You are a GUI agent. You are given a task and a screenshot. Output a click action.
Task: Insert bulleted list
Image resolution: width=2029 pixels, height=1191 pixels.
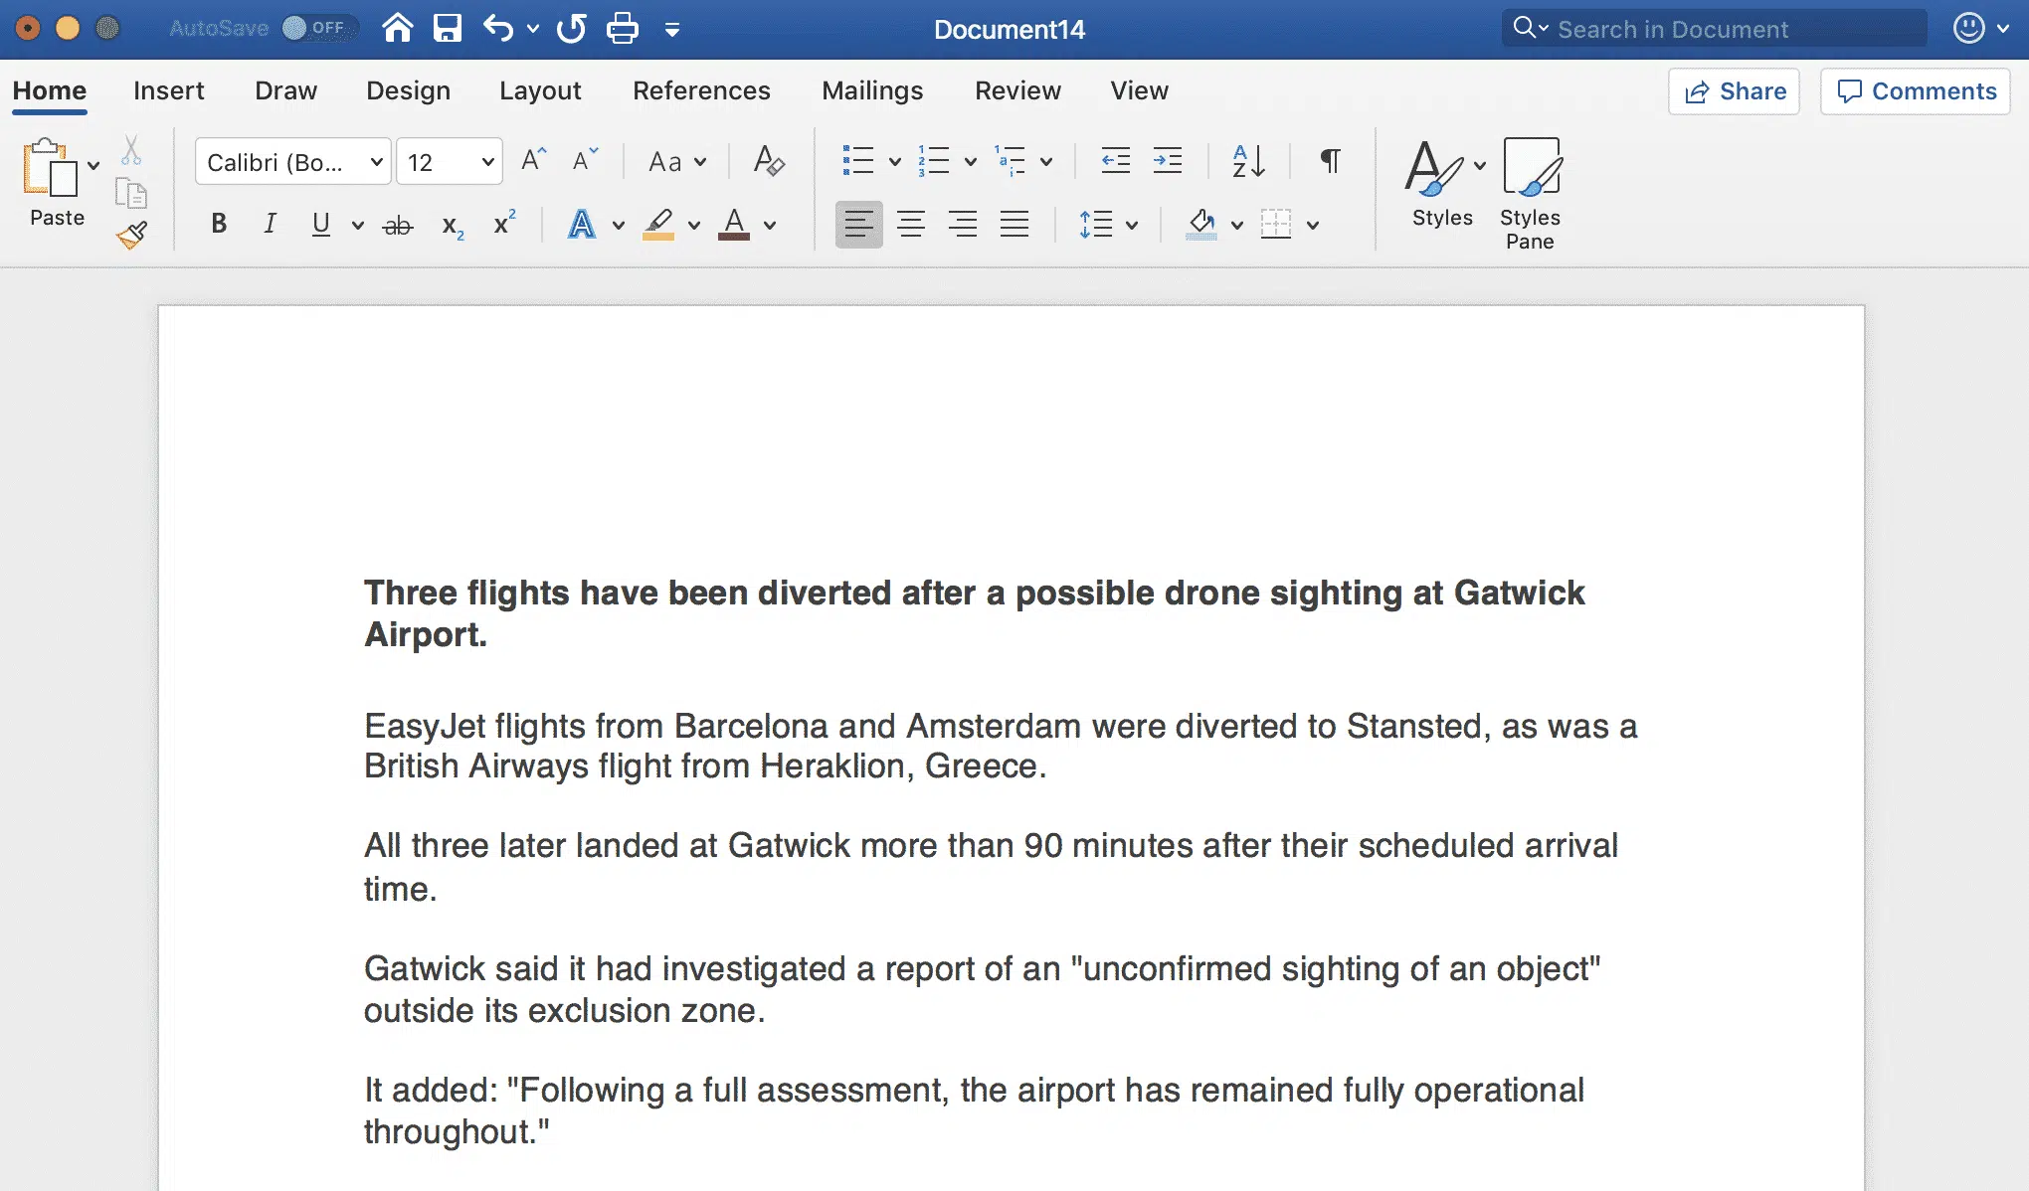[x=858, y=160]
